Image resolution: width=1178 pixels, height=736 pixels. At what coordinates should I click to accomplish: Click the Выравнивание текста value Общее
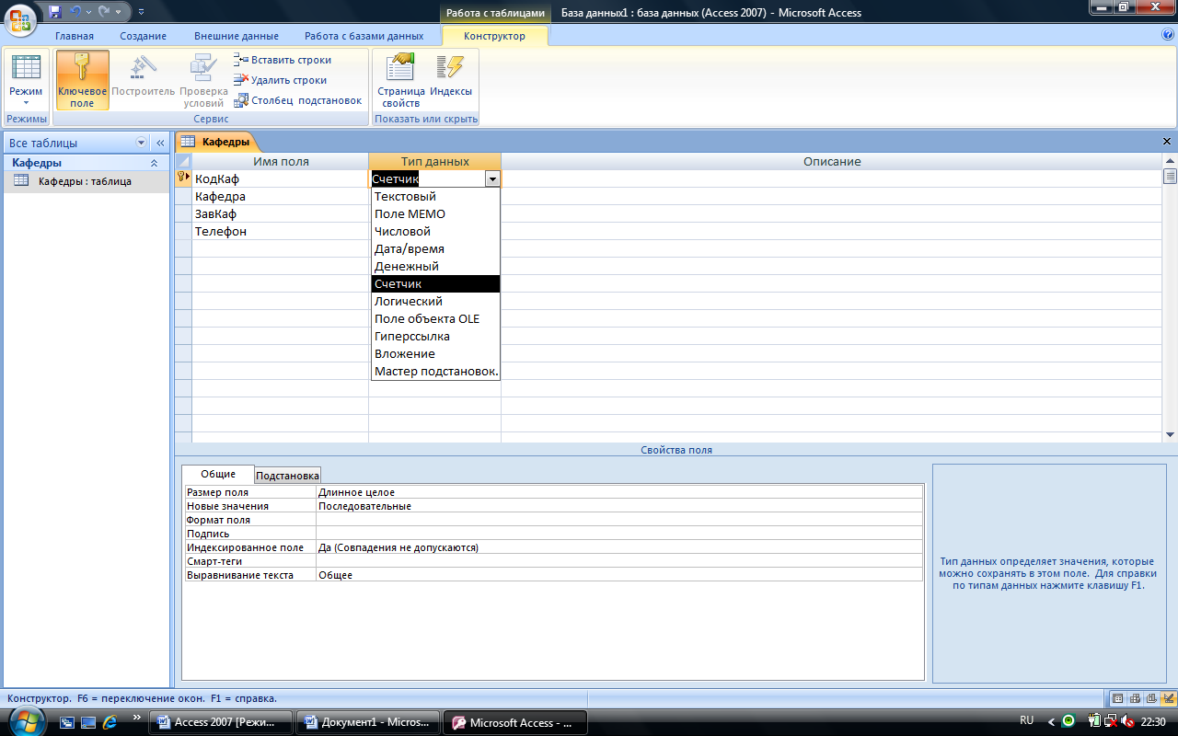[x=619, y=575]
